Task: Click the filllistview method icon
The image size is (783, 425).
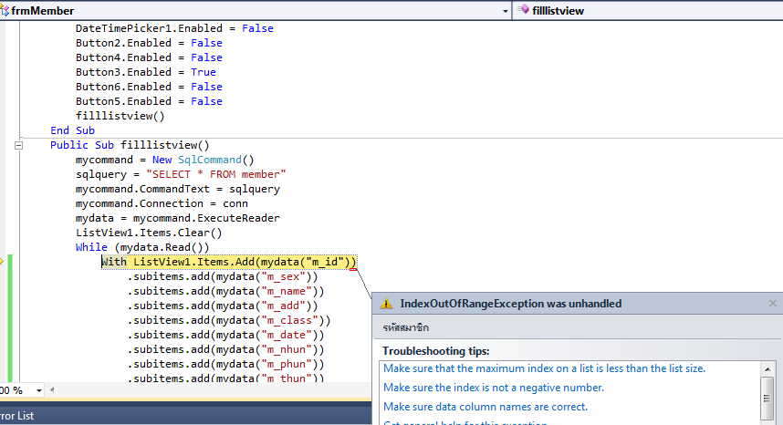Action: [523, 10]
